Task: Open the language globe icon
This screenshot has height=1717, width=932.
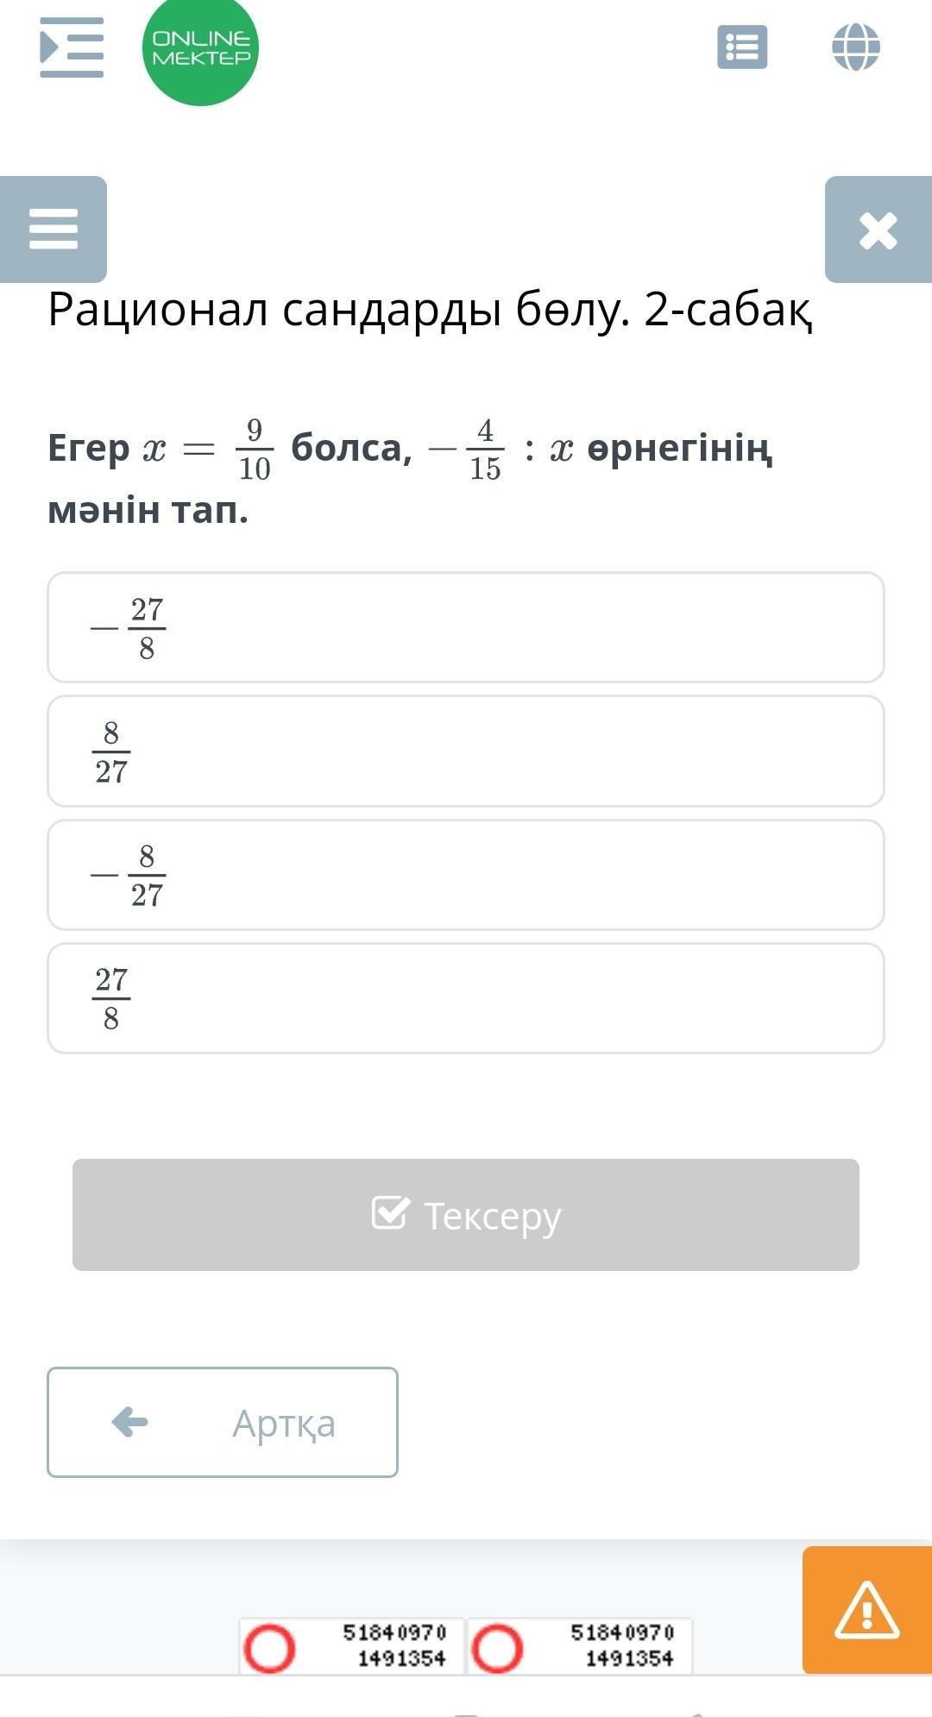Action: pos(855,47)
